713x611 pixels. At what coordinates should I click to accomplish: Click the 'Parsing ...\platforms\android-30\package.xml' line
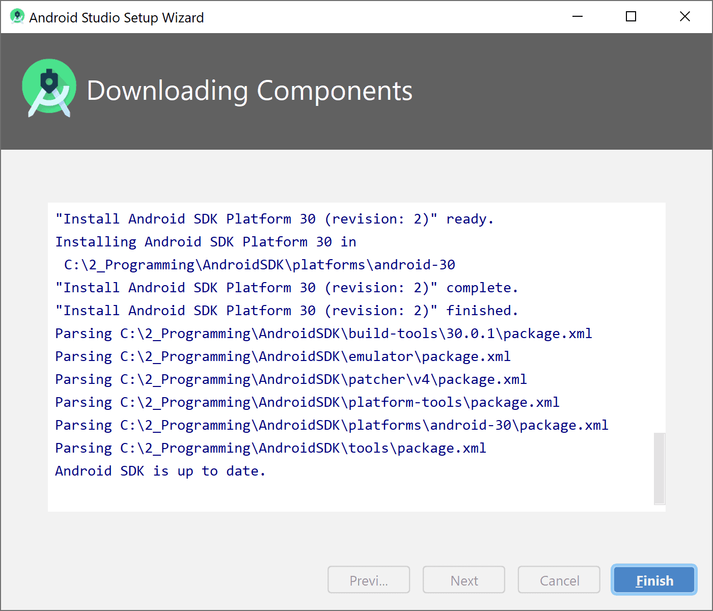332,425
